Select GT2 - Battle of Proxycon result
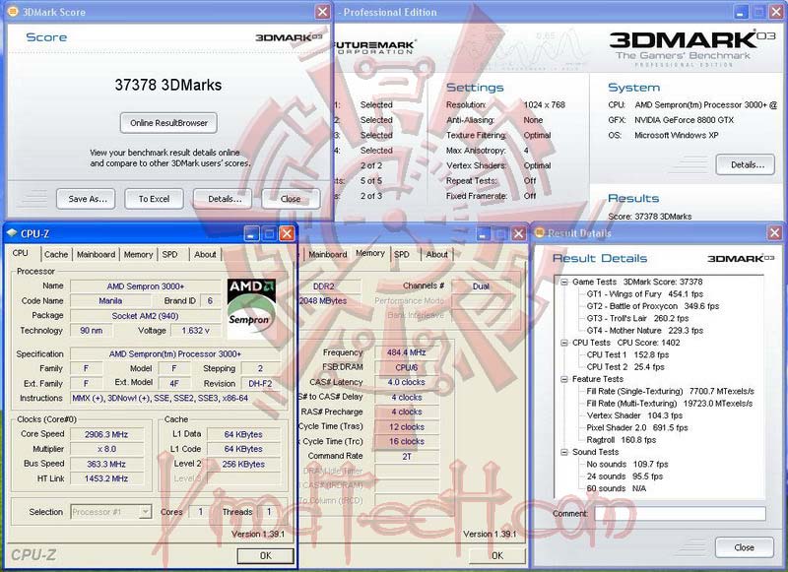The width and height of the screenshot is (788, 572). coord(653,306)
